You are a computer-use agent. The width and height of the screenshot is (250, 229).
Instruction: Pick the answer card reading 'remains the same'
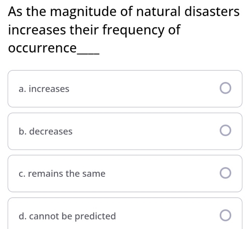point(125,173)
